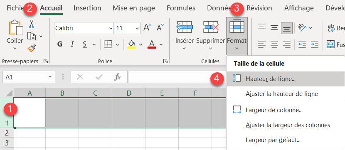
Task: Increase font size with large A
Action: [x=147, y=28]
